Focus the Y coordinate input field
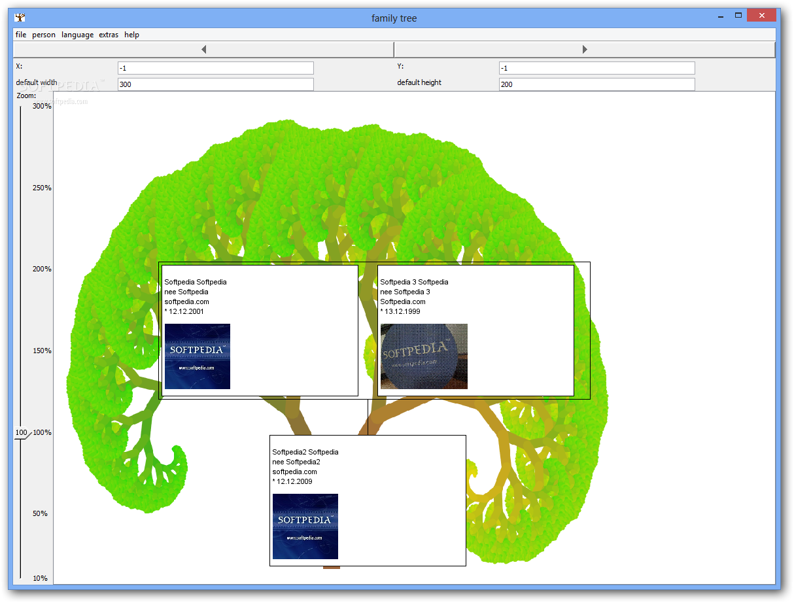 596,68
